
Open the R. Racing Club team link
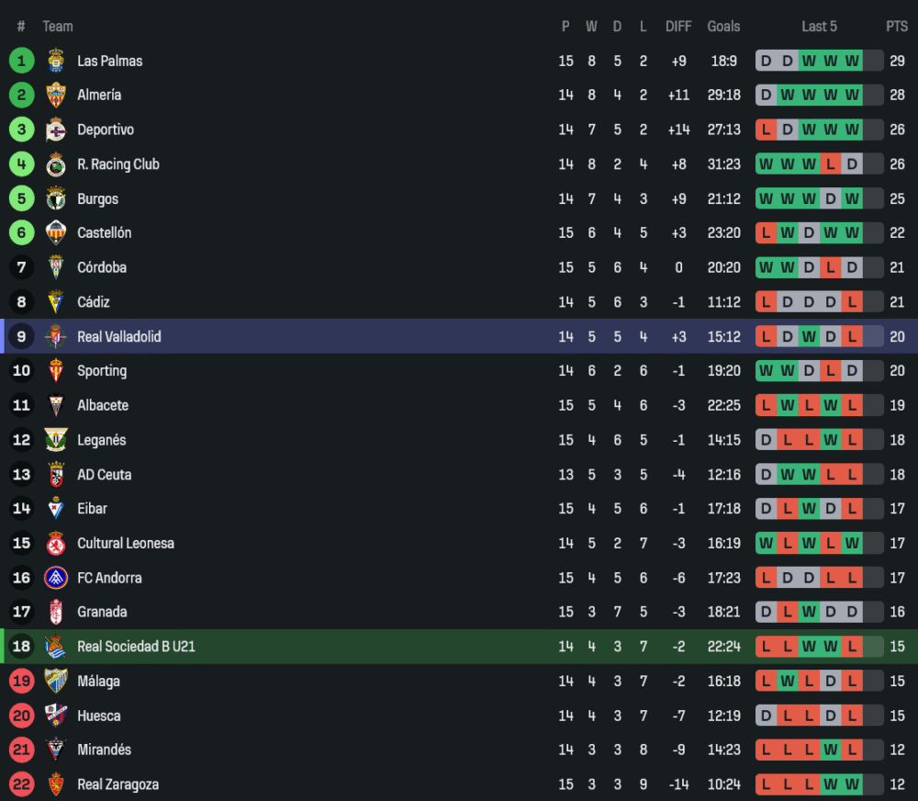pos(118,164)
